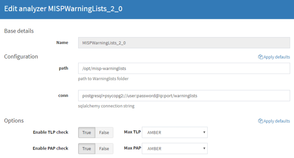Viewport: 294px width, 158px height.
Task: Set Enable PAP check to False
Action: click(104, 148)
